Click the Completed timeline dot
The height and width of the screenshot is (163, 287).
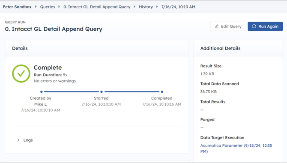162,92
